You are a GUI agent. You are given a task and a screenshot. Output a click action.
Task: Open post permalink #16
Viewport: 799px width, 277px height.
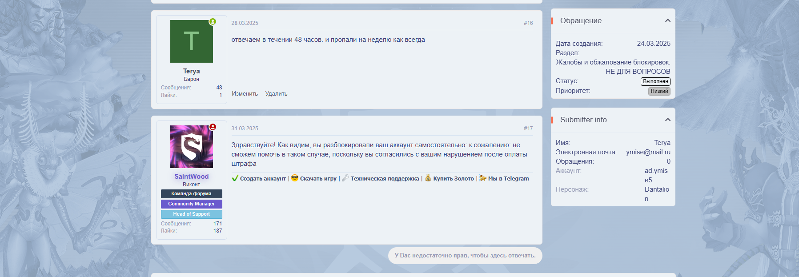[x=528, y=23]
